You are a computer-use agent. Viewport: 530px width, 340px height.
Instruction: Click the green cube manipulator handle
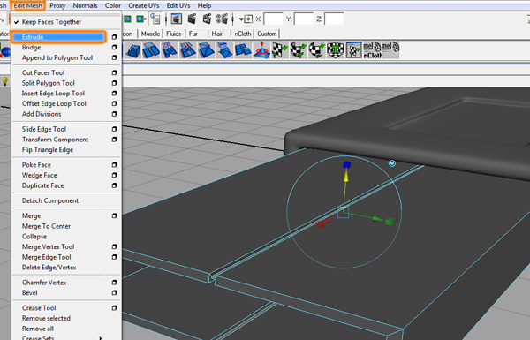390,222
